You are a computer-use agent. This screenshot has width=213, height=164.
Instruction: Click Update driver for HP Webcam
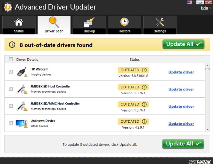click(x=181, y=72)
